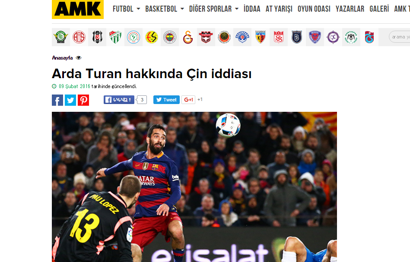Open the Eskişehirspor yellow-red crest
This screenshot has height=262, width=410.
(152, 37)
